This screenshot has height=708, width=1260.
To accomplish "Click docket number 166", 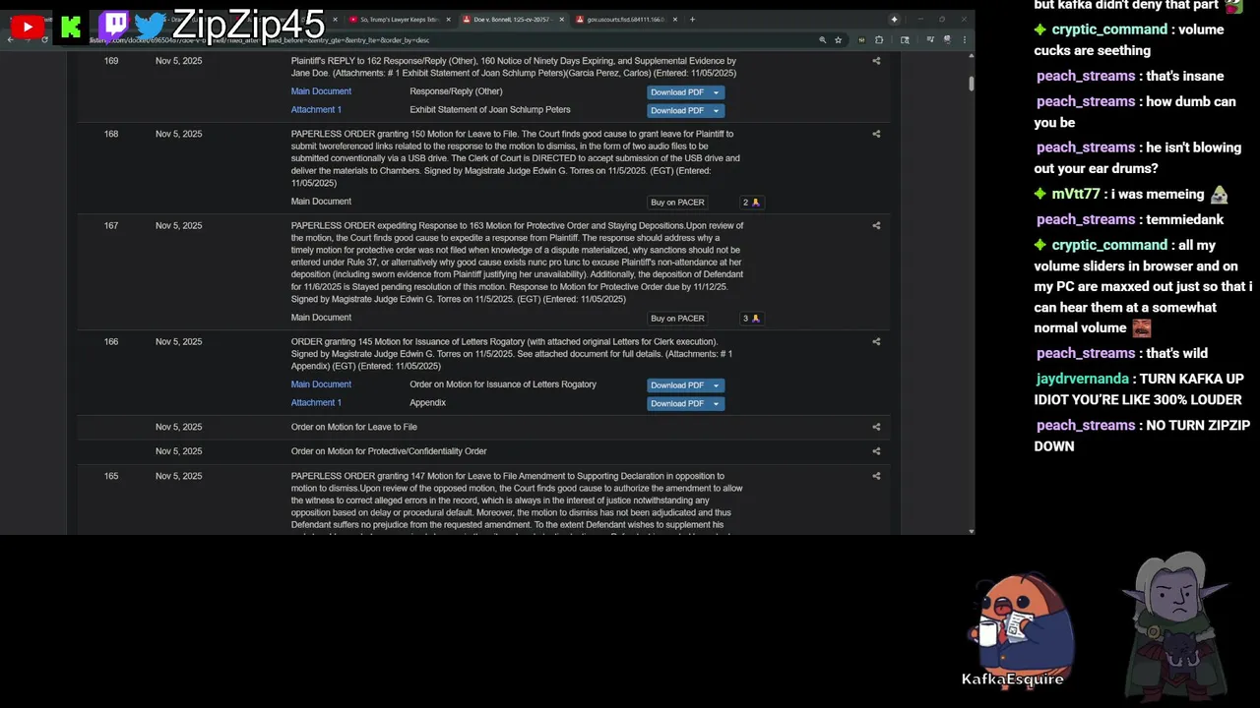I will coord(111,341).
